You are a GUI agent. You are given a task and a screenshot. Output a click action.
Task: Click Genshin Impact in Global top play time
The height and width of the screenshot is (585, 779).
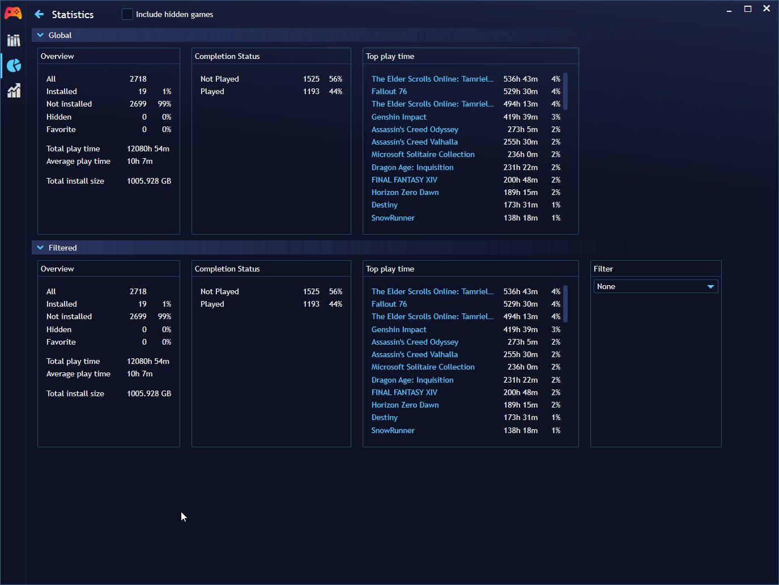[x=399, y=117]
